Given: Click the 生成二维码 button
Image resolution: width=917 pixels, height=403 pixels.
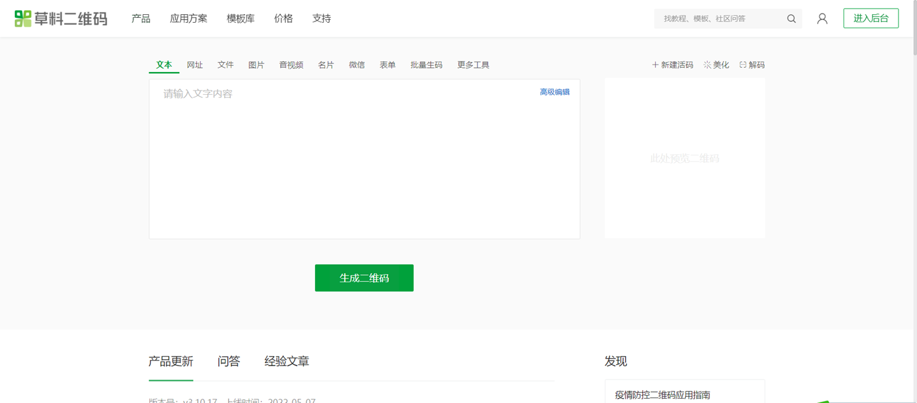Looking at the screenshot, I should [364, 278].
